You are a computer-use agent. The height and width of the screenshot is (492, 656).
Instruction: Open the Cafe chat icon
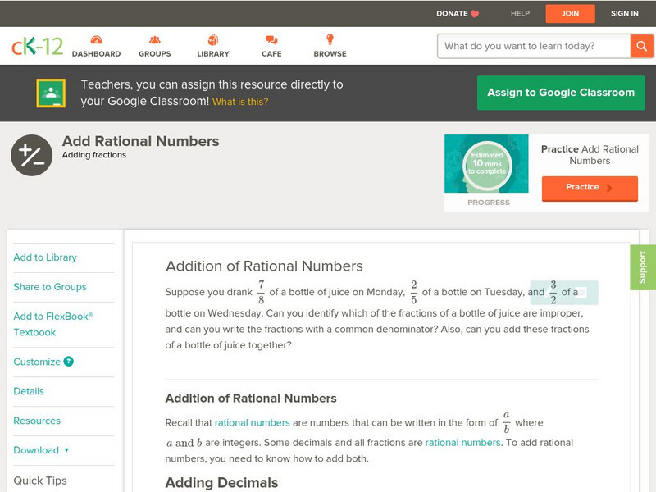pos(271,40)
